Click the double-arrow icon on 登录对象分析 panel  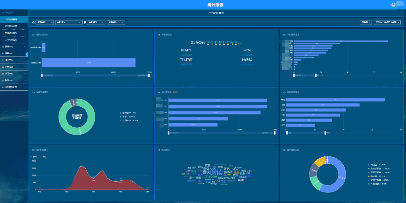point(33,34)
